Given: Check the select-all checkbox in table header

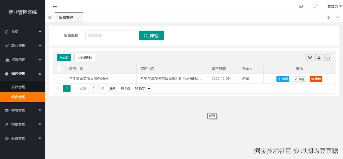Looking at the screenshot, I should (59, 68).
